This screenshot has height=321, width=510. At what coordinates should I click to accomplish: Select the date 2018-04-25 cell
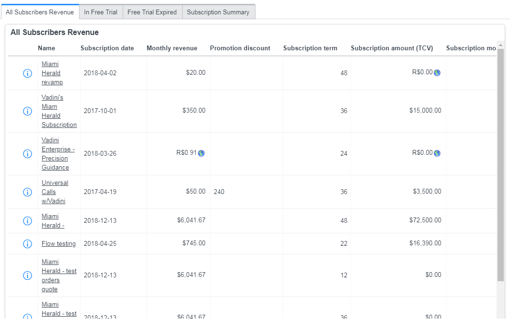point(100,243)
